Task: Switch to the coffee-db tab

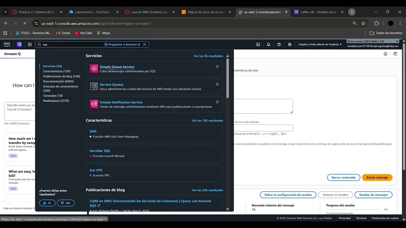Action: (319, 12)
